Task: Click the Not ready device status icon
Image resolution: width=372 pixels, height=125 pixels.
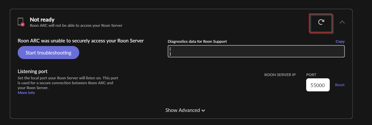Action: point(21,22)
